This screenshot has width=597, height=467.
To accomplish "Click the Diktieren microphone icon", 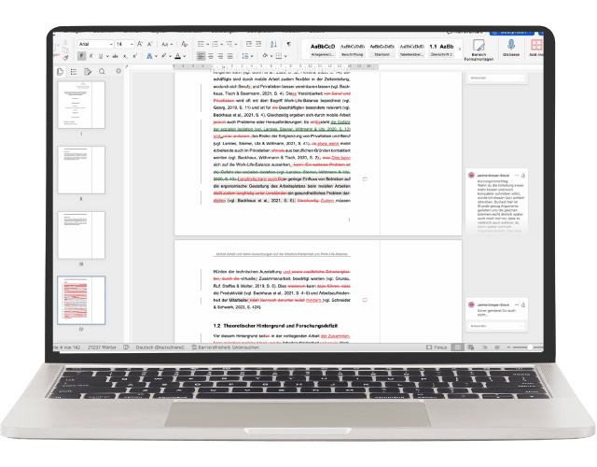I will pyautogui.click(x=510, y=44).
